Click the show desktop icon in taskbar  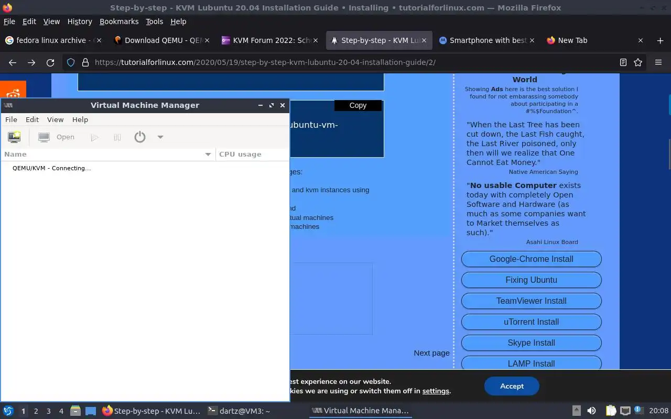point(91,411)
